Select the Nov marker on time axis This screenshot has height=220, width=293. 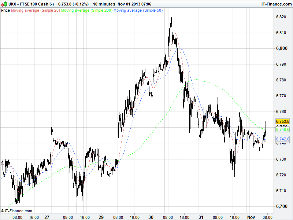(251, 217)
